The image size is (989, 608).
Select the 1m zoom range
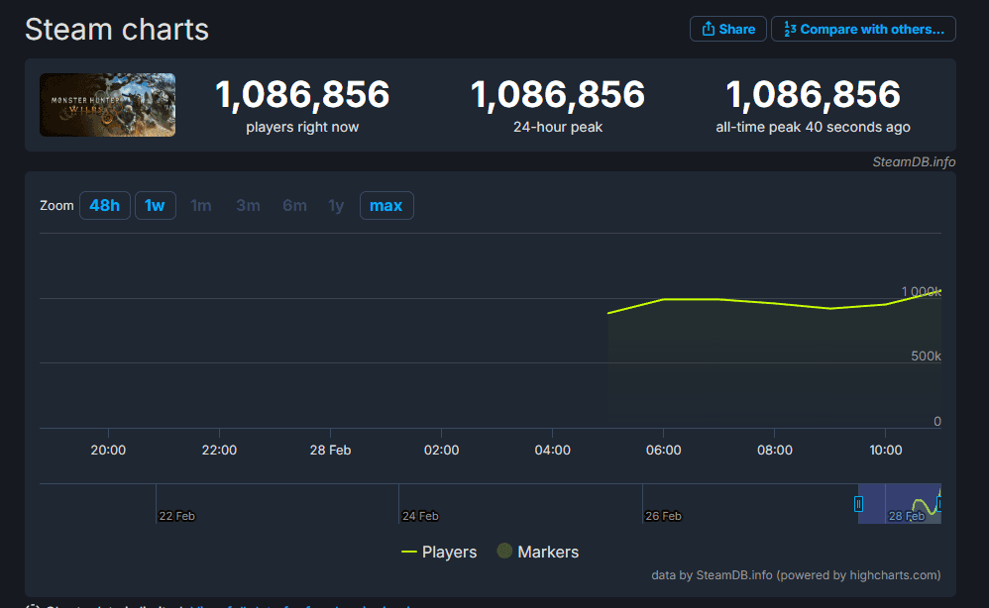pyautogui.click(x=200, y=205)
